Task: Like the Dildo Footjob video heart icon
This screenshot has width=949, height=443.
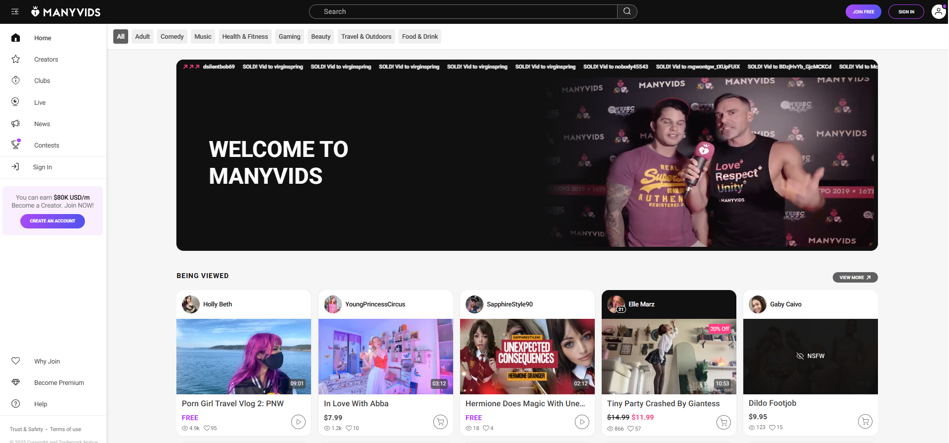Action: click(772, 427)
